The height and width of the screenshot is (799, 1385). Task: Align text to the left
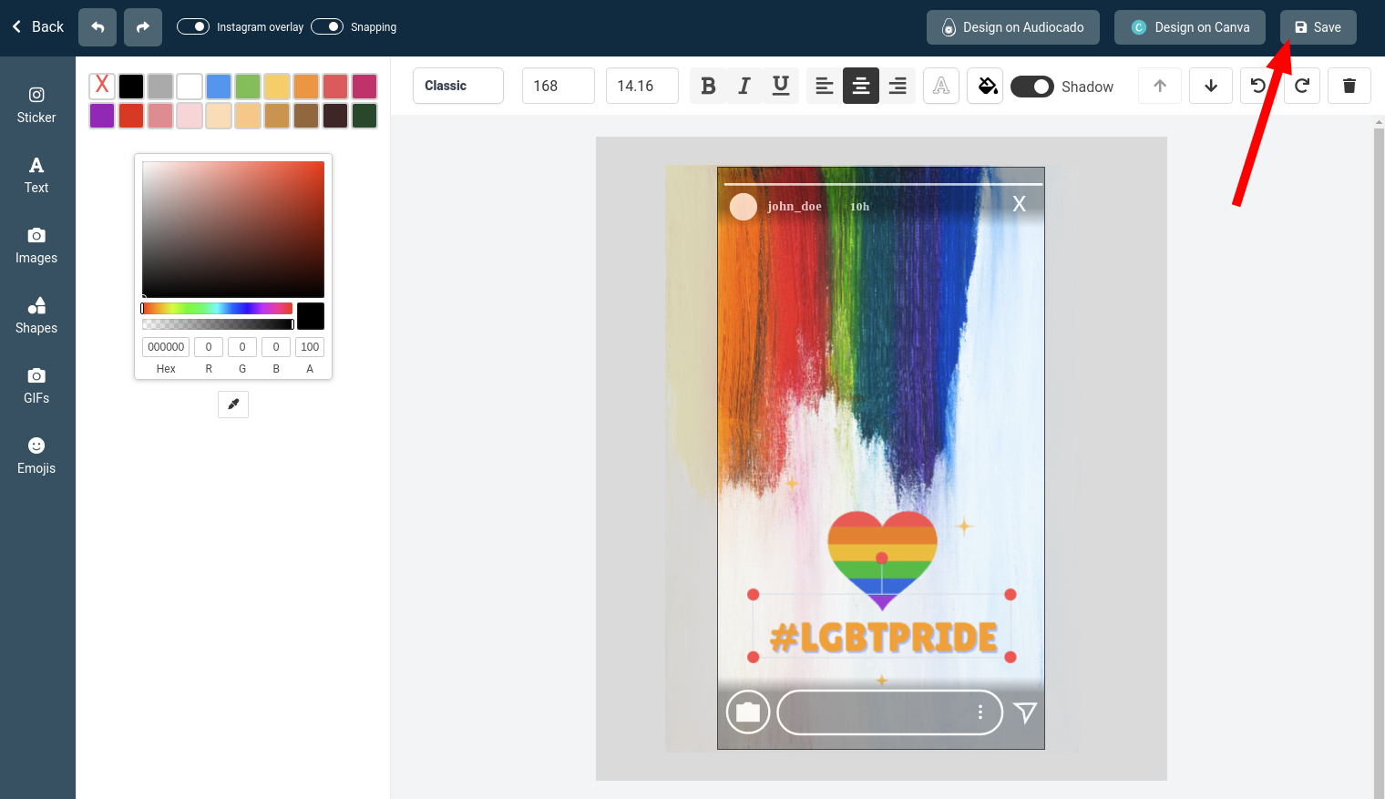[825, 86]
